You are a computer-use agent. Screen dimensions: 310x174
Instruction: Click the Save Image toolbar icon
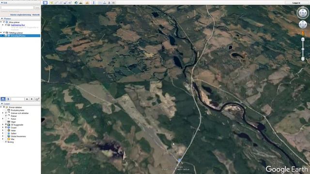coord(109,2)
